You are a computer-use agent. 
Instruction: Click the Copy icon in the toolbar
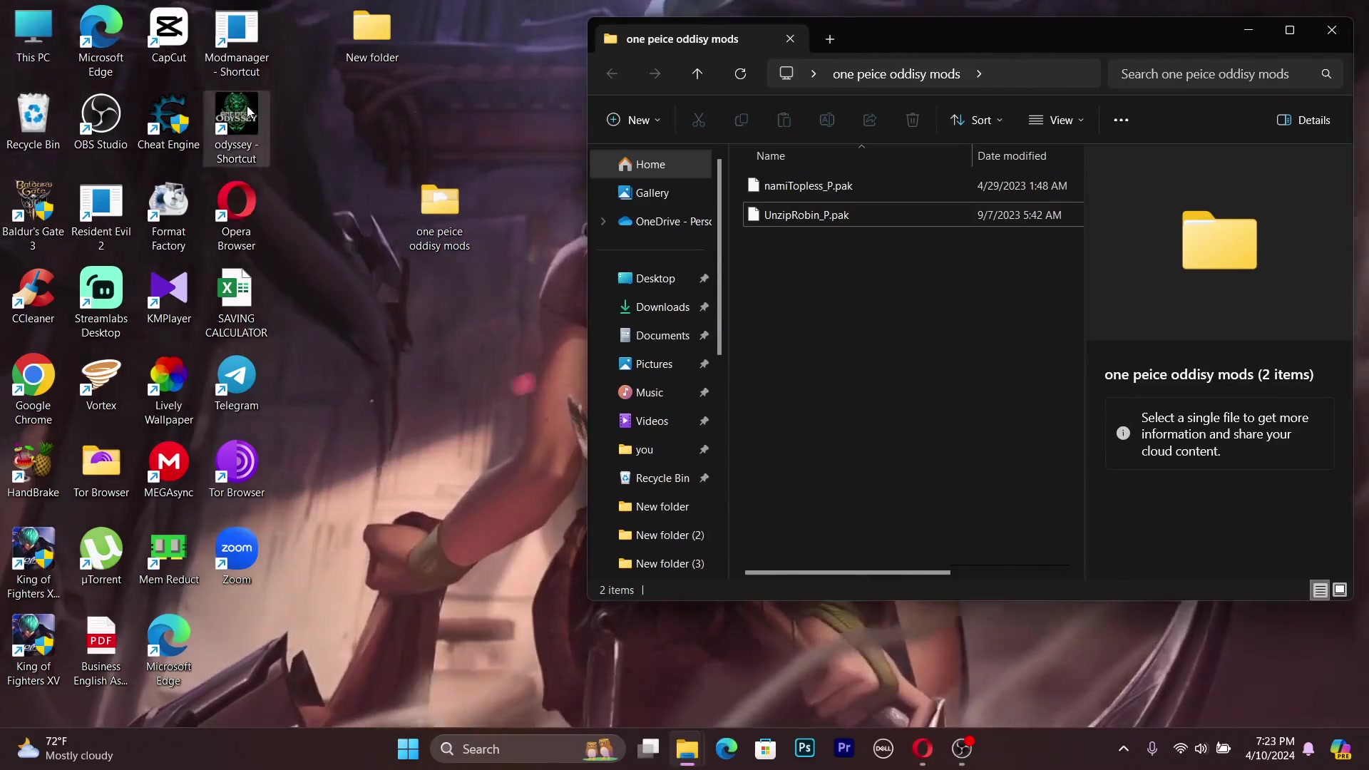coord(741,120)
